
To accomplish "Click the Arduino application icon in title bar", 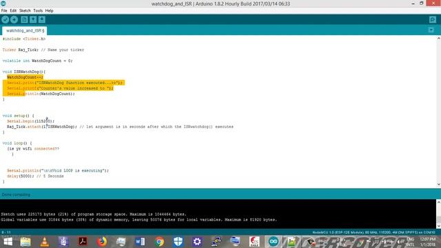I will tap(3, 3).
